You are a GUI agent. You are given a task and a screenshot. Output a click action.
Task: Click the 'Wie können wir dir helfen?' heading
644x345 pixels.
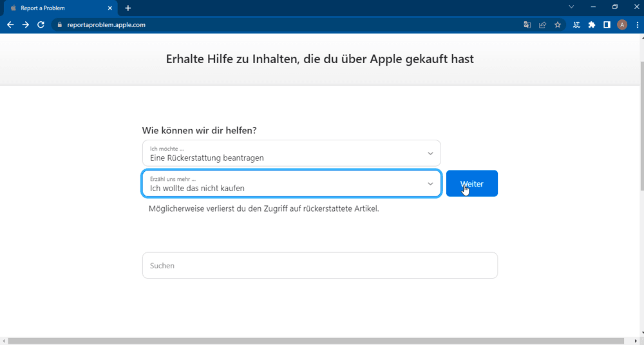pos(199,131)
